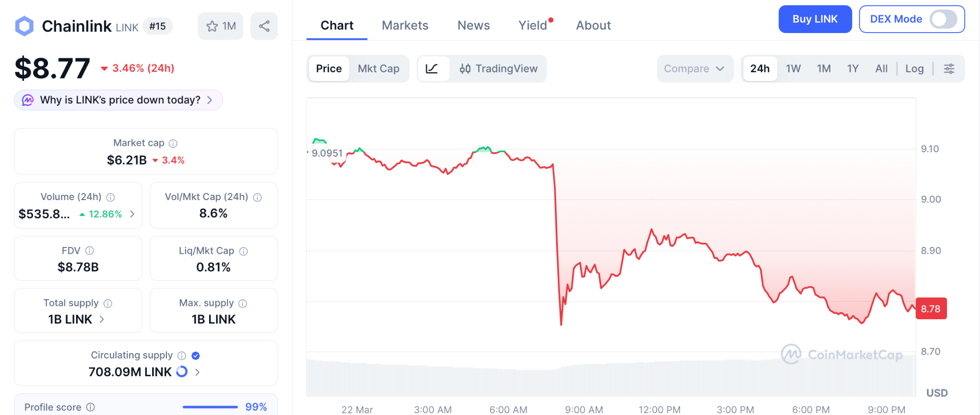Viewport: 980px width, 415px height.
Task: Click the Chainlink logo icon
Action: [x=24, y=26]
